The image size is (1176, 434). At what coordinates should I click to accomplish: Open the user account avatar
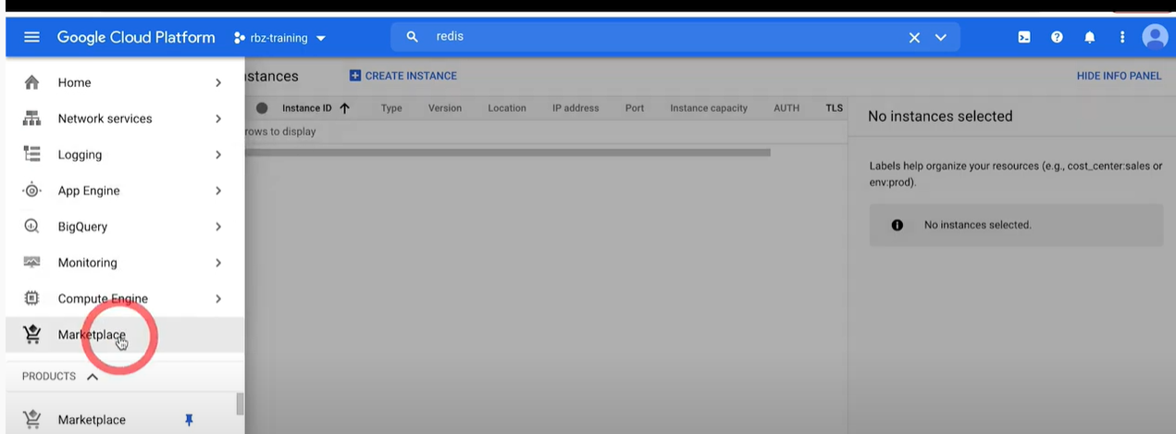point(1155,37)
